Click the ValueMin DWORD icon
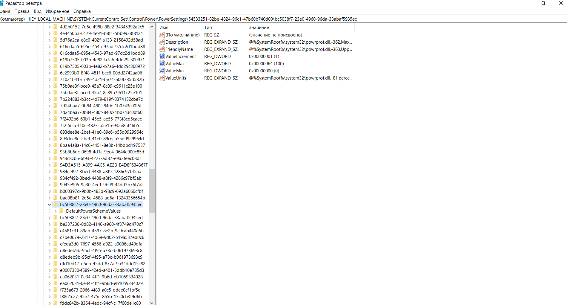The height and width of the screenshot is (305, 567). pos(162,71)
